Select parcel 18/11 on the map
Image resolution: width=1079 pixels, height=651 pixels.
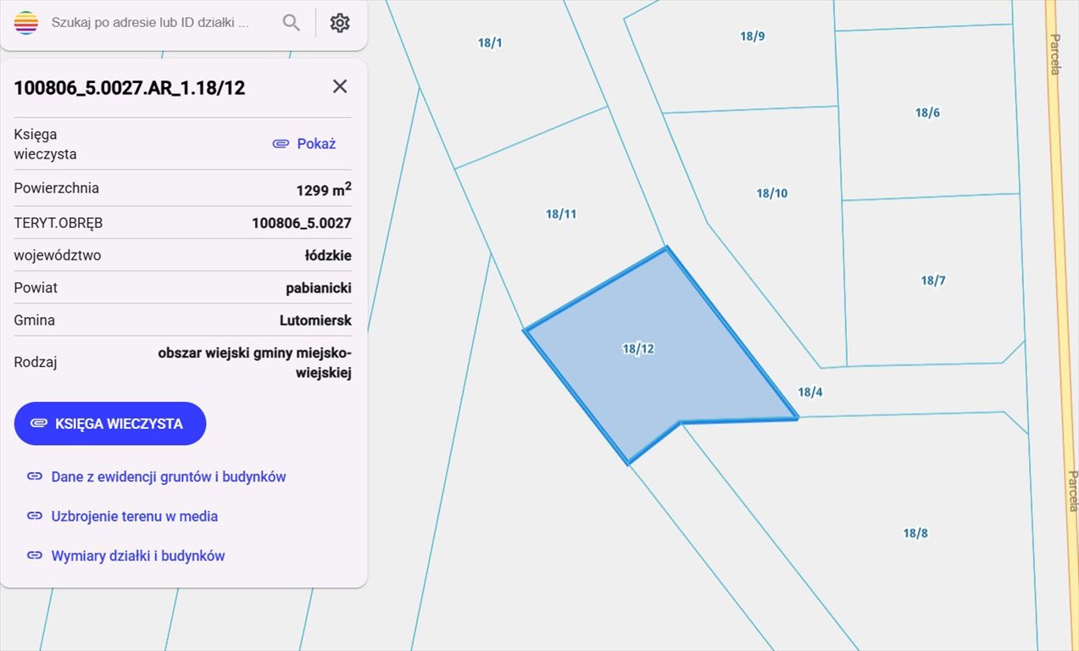(x=561, y=214)
